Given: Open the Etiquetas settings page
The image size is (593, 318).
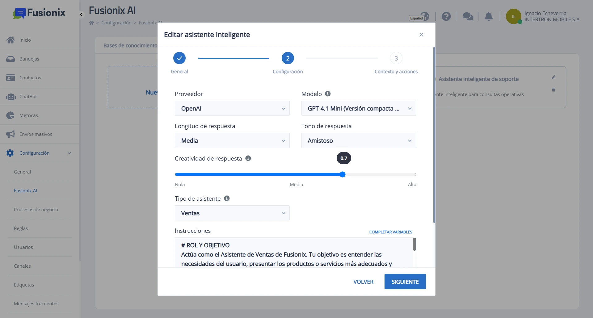Looking at the screenshot, I should pyautogui.click(x=24, y=285).
